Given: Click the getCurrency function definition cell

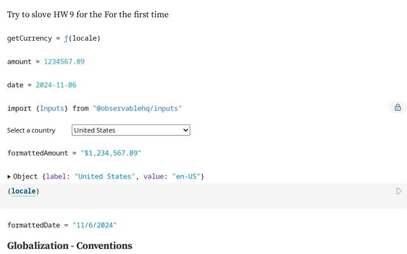Looking at the screenshot, I should click(53, 38).
